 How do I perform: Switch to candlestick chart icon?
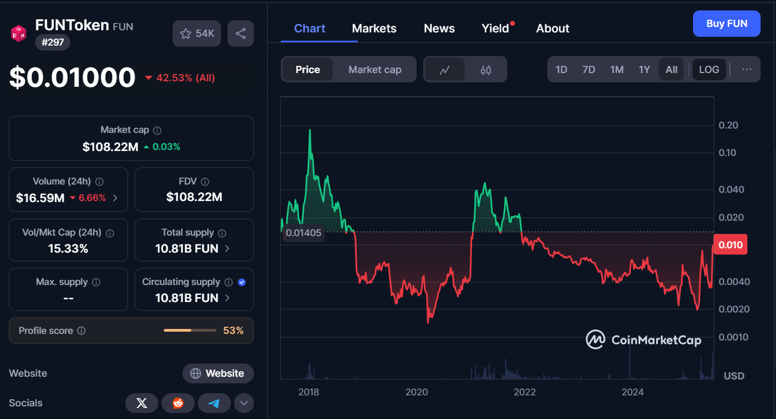[486, 70]
